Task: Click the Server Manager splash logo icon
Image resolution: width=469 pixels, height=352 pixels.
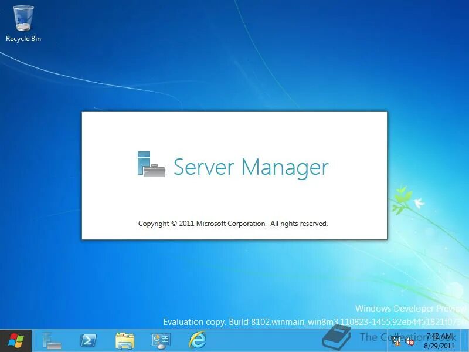Action: 151,164
